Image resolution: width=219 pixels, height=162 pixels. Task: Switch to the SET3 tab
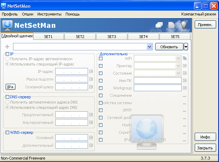pyautogui.click(x=112, y=37)
